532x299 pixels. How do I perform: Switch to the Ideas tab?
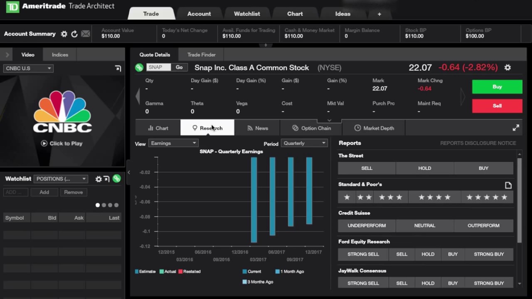343,14
